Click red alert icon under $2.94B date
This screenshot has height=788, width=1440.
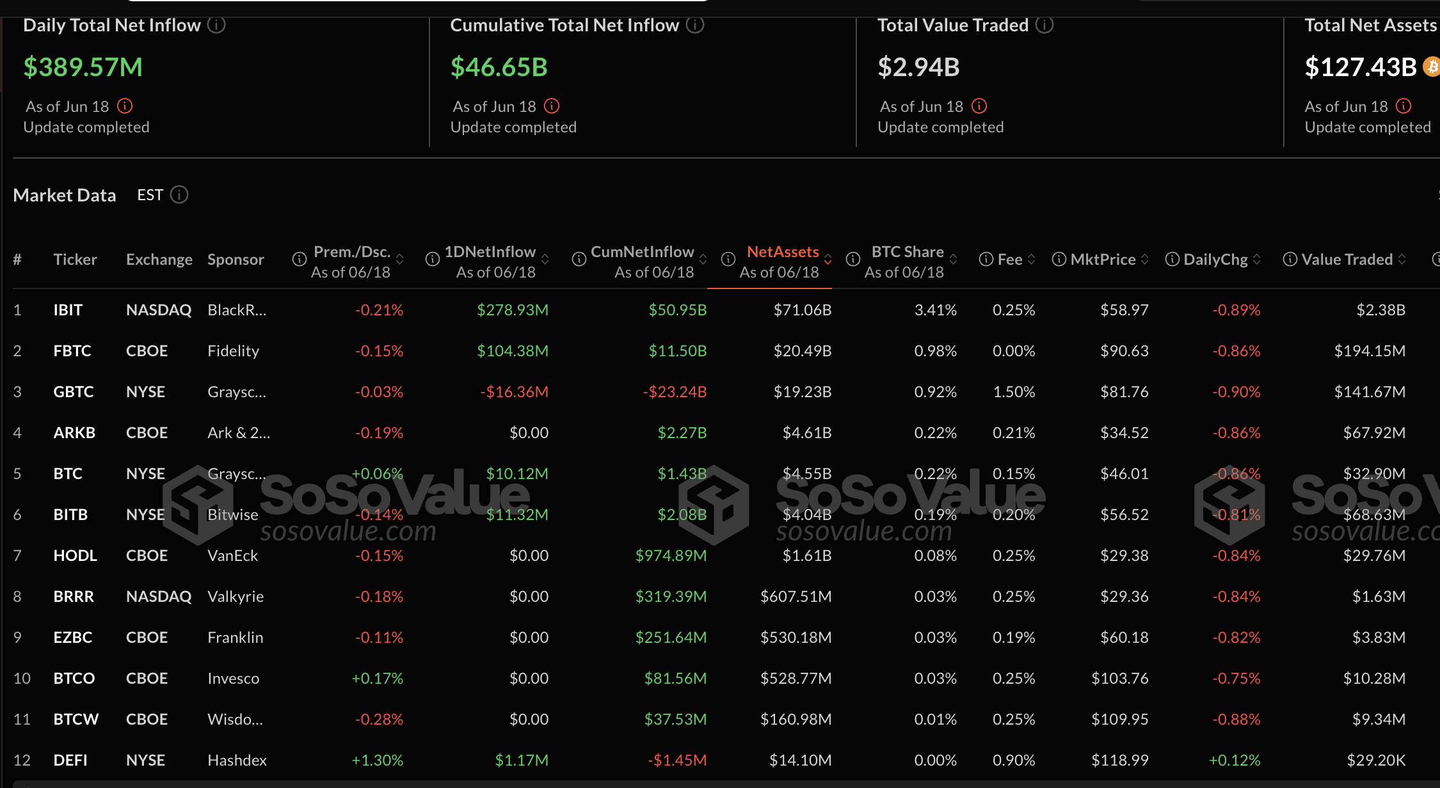point(979,106)
